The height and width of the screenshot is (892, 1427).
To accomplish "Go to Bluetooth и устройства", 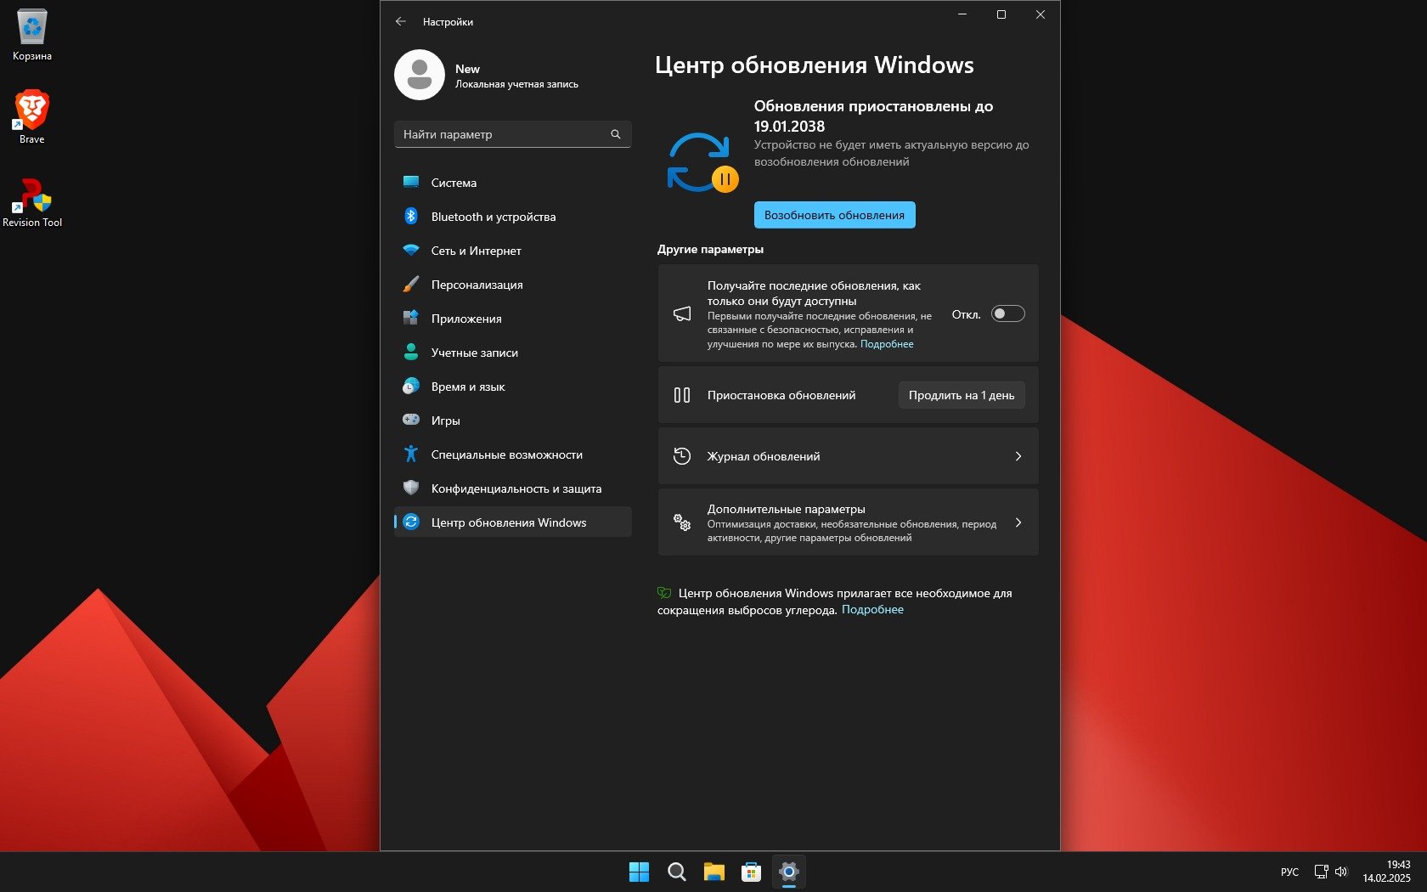I will click(x=513, y=216).
